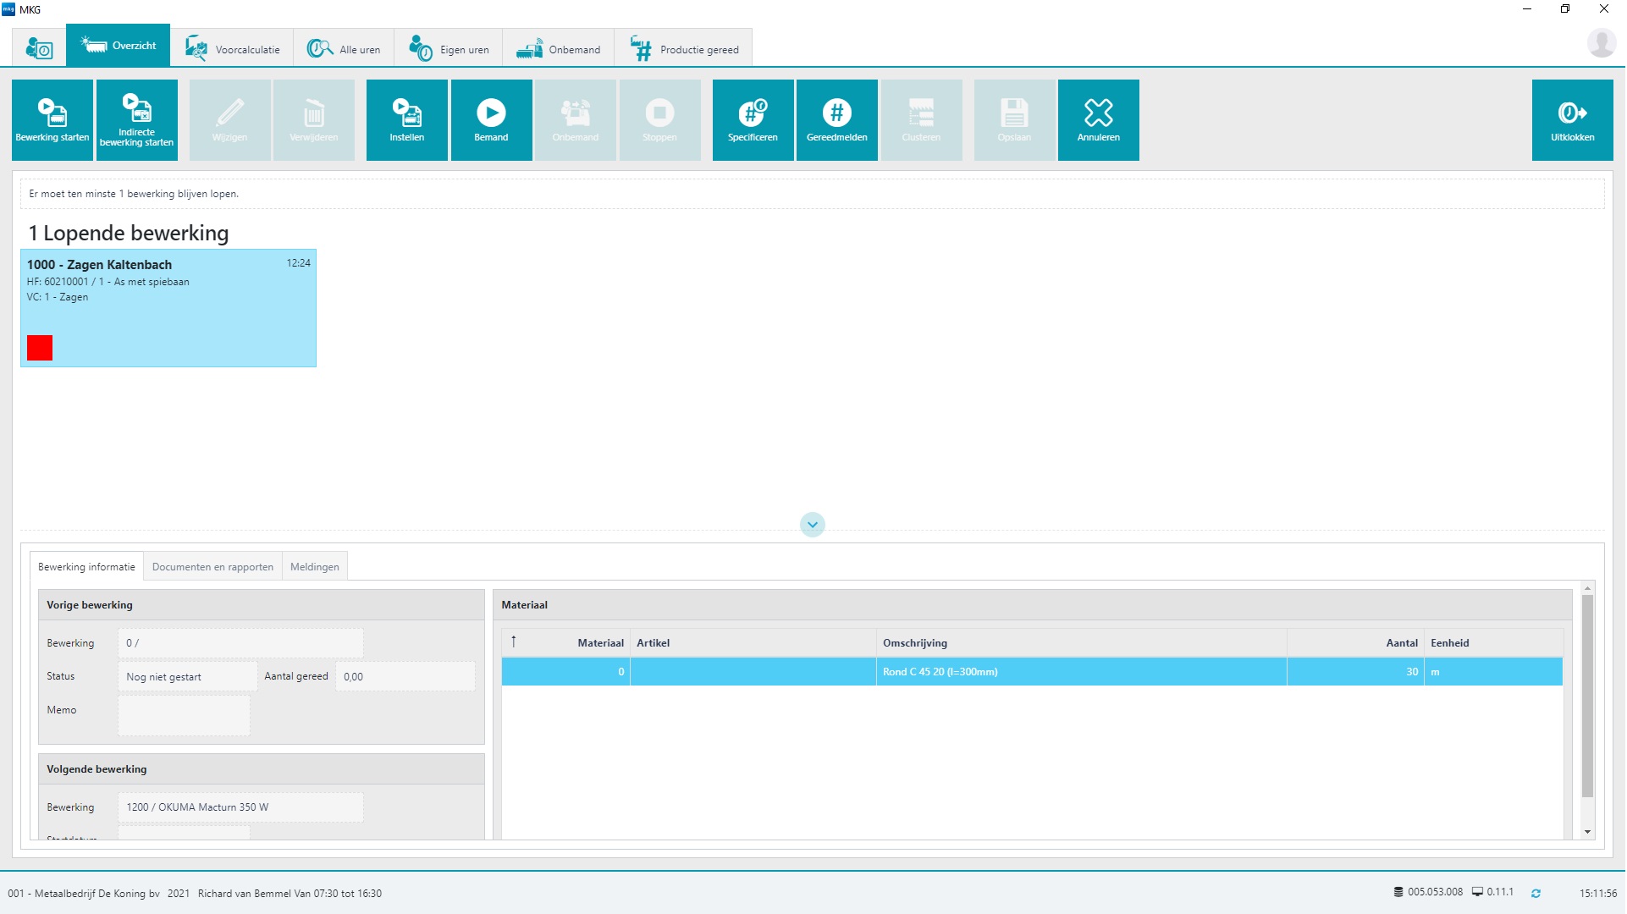Click the Bemand play button
Viewport: 1627px width, 914px height.
491,120
